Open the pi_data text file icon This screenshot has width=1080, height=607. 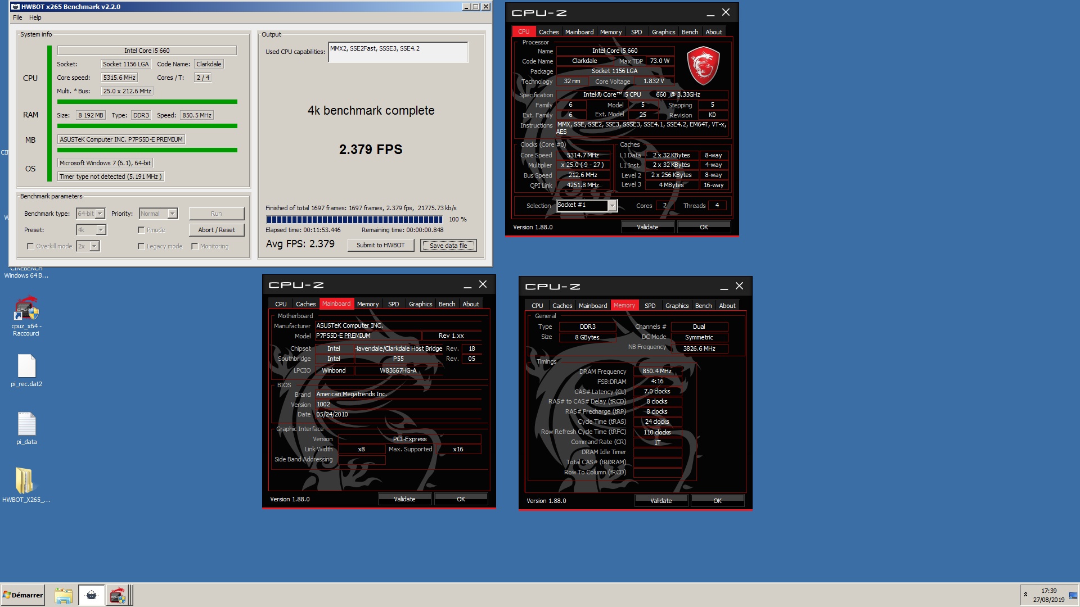coord(26,428)
